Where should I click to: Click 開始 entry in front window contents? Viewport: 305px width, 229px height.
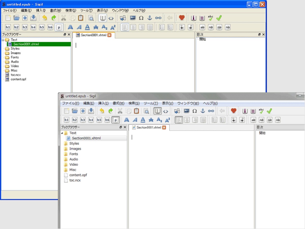262,133
